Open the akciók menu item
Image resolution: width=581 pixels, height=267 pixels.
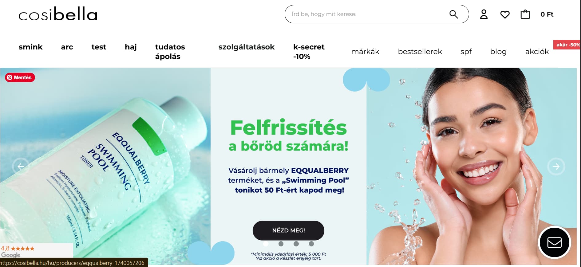tap(537, 52)
